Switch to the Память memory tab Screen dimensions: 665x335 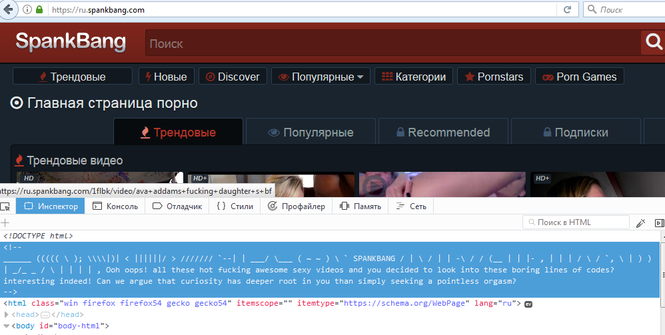360,206
